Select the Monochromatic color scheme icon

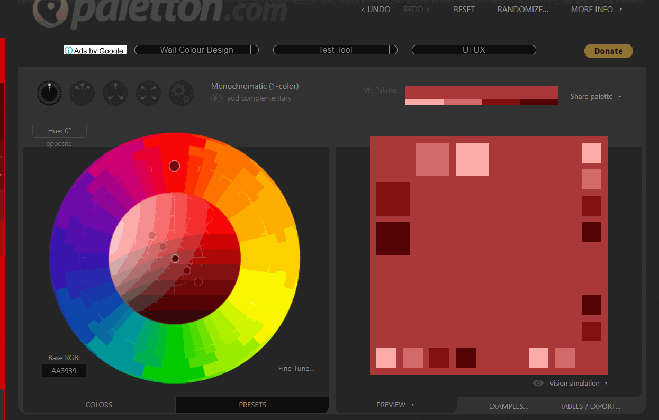click(49, 93)
